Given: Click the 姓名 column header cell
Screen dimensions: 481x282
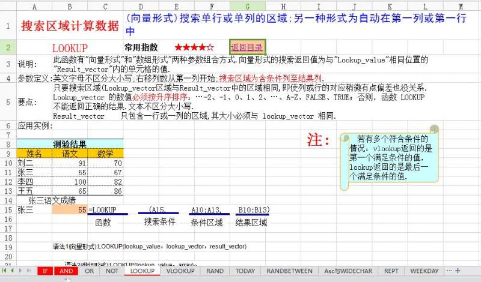Looking at the screenshot, I should pos(34,154).
